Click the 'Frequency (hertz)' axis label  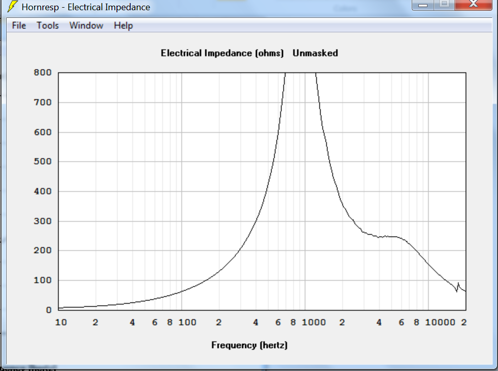[249, 345]
